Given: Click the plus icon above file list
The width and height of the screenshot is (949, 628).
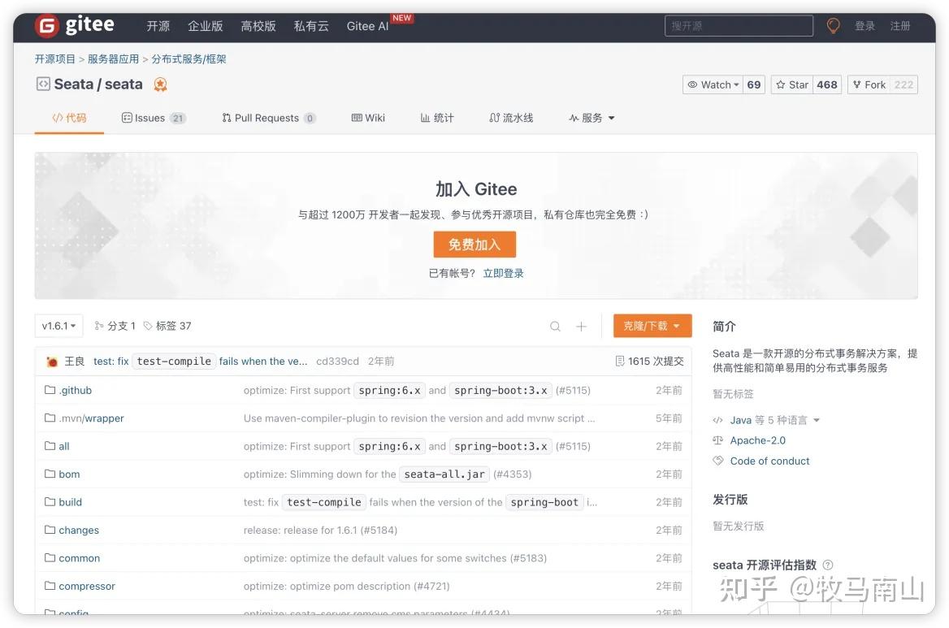Looking at the screenshot, I should (581, 326).
